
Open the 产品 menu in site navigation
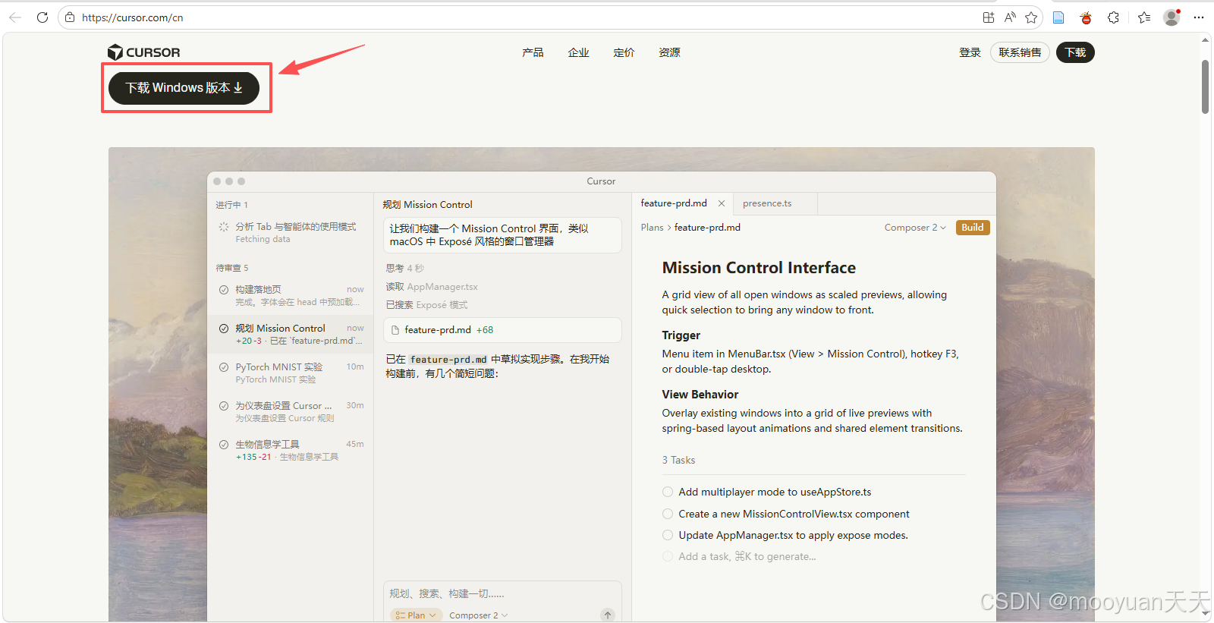(533, 52)
